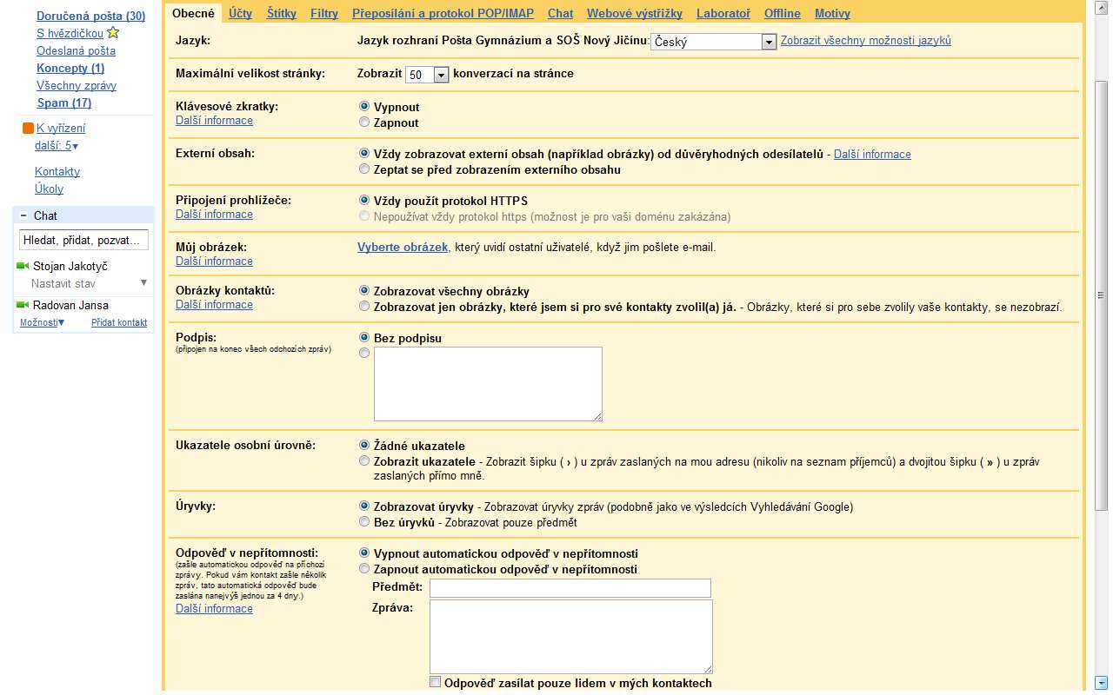This screenshot has height=695, width=1113.
Task: Switch to the Filtry tab
Action: click(324, 14)
